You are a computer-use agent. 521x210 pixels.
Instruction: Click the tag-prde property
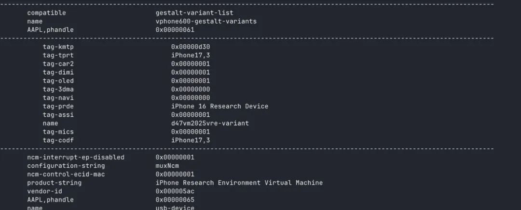click(58, 106)
